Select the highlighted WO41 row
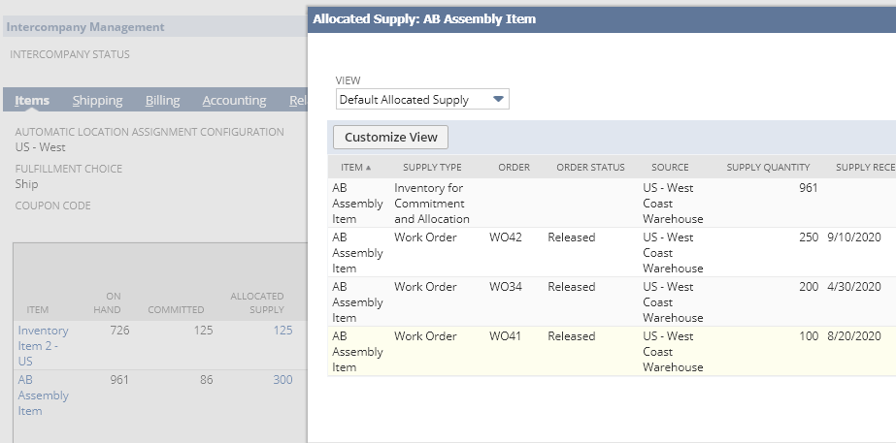 (x=500, y=336)
